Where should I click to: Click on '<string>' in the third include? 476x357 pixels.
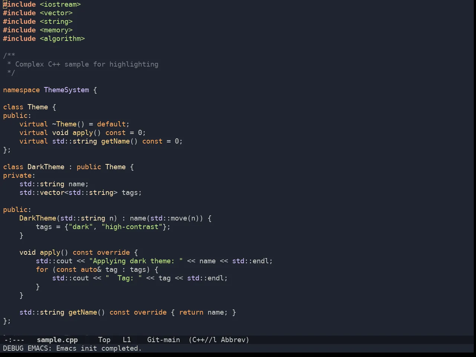click(x=56, y=22)
